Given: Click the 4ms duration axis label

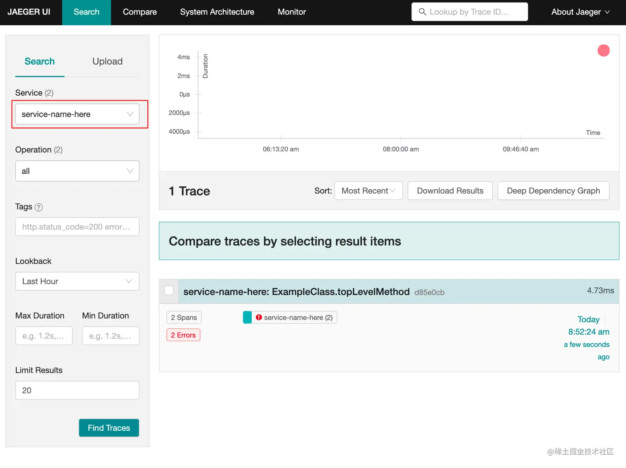Looking at the screenshot, I should 183,57.
